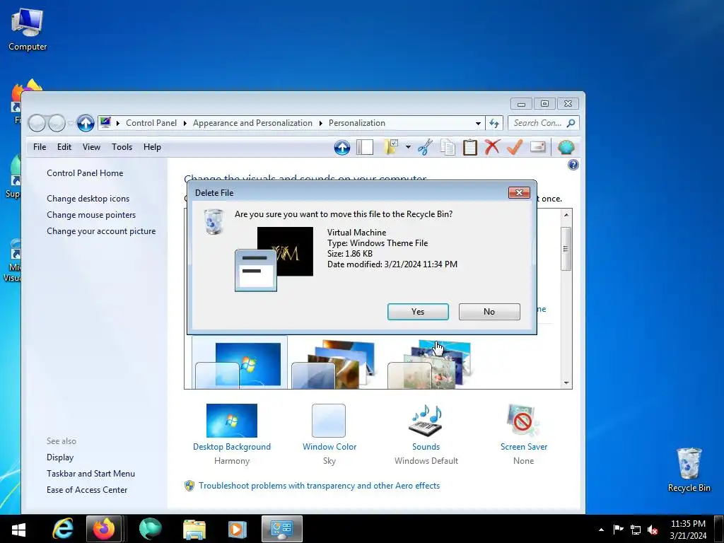Click the Forward navigation button
The image size is (724, 543).
tap(57, 123)
